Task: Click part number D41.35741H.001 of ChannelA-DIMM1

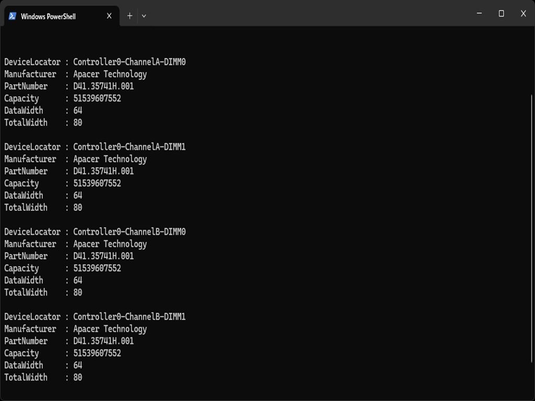Action: 103,171
